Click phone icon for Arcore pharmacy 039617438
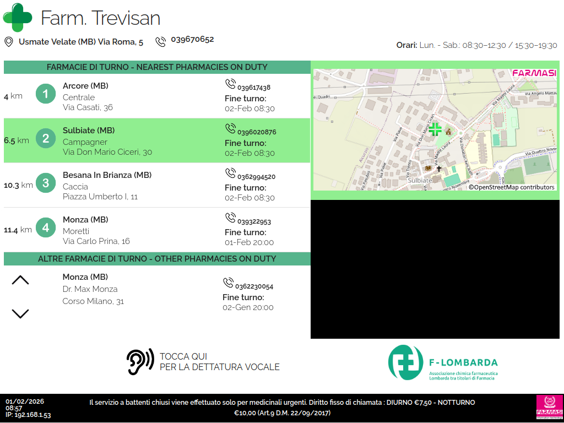 [230, 84]
